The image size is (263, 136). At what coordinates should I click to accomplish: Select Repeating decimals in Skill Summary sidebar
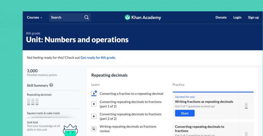(39, 95)
